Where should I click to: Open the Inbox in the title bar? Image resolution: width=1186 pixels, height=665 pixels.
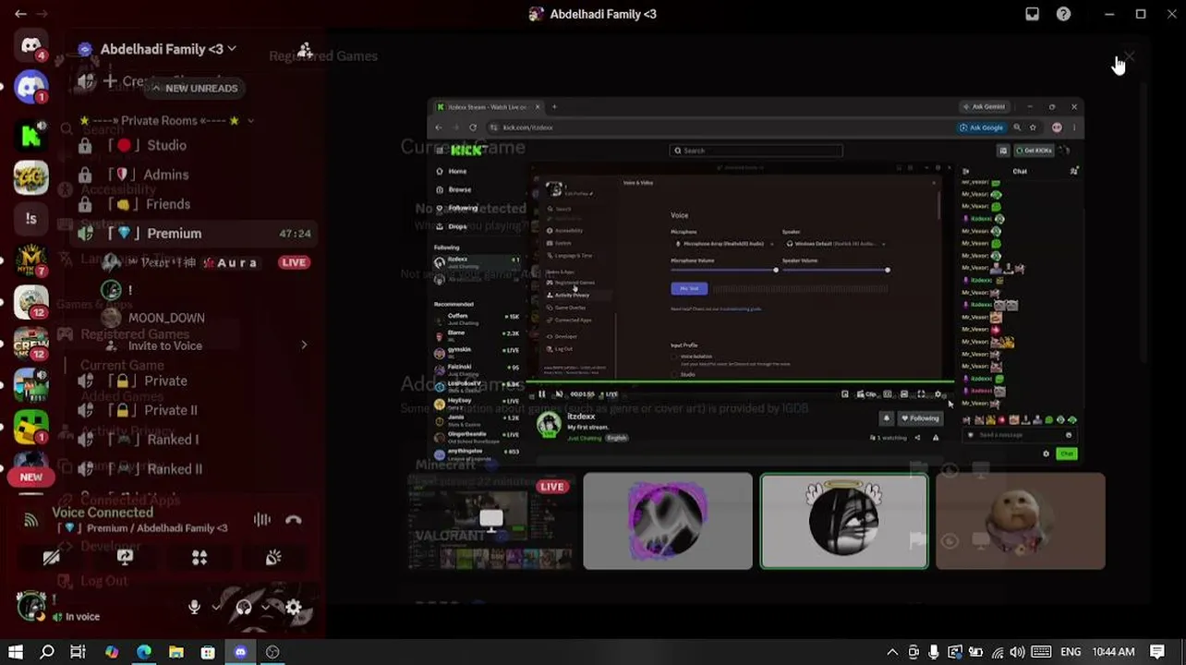pos(1032,14)
